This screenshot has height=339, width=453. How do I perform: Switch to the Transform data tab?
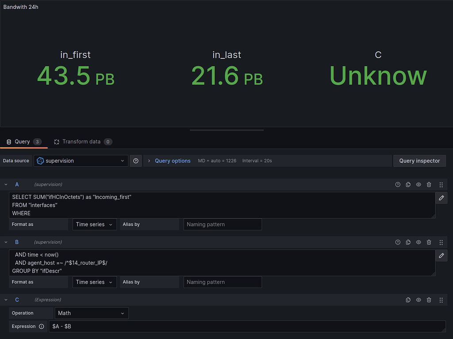click(x=83, y=141)
